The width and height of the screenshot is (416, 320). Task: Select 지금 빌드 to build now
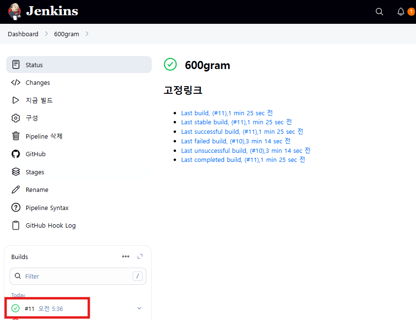click(x=79, y=100)
